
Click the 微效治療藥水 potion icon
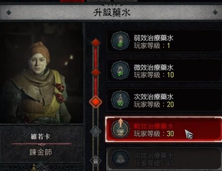[x=120, y=70]
